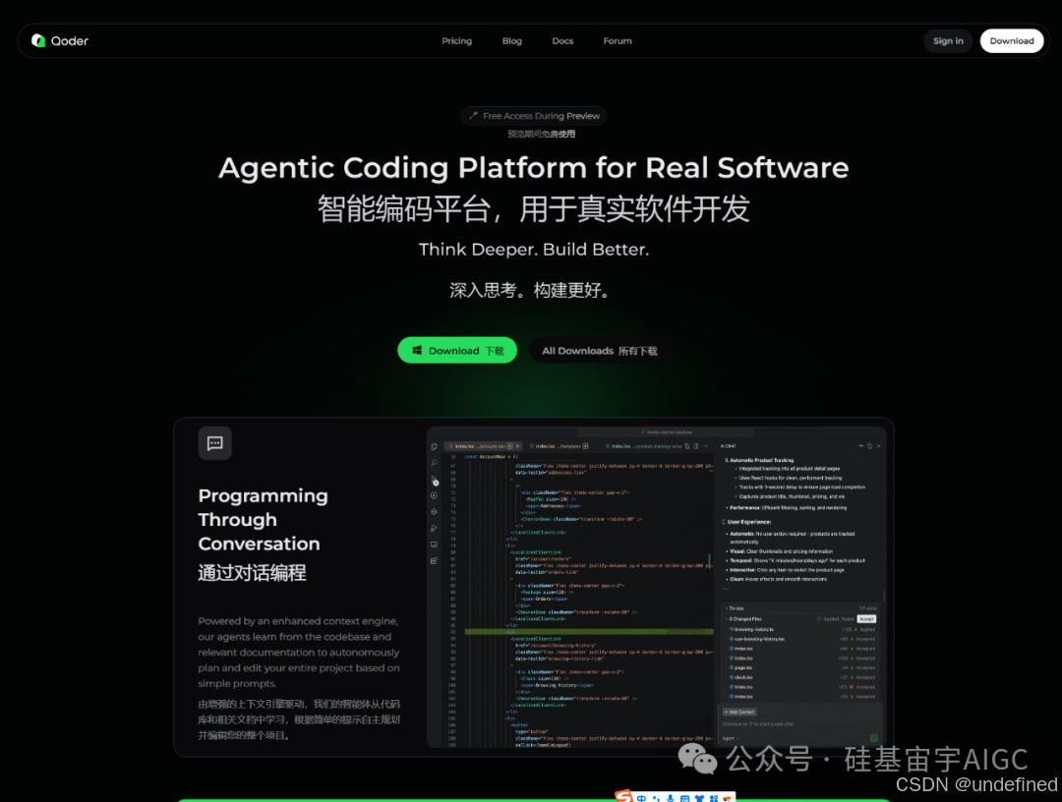Click the compass icon in IDE sidebar
The image size is (1062, 802).
coord(435,495)
